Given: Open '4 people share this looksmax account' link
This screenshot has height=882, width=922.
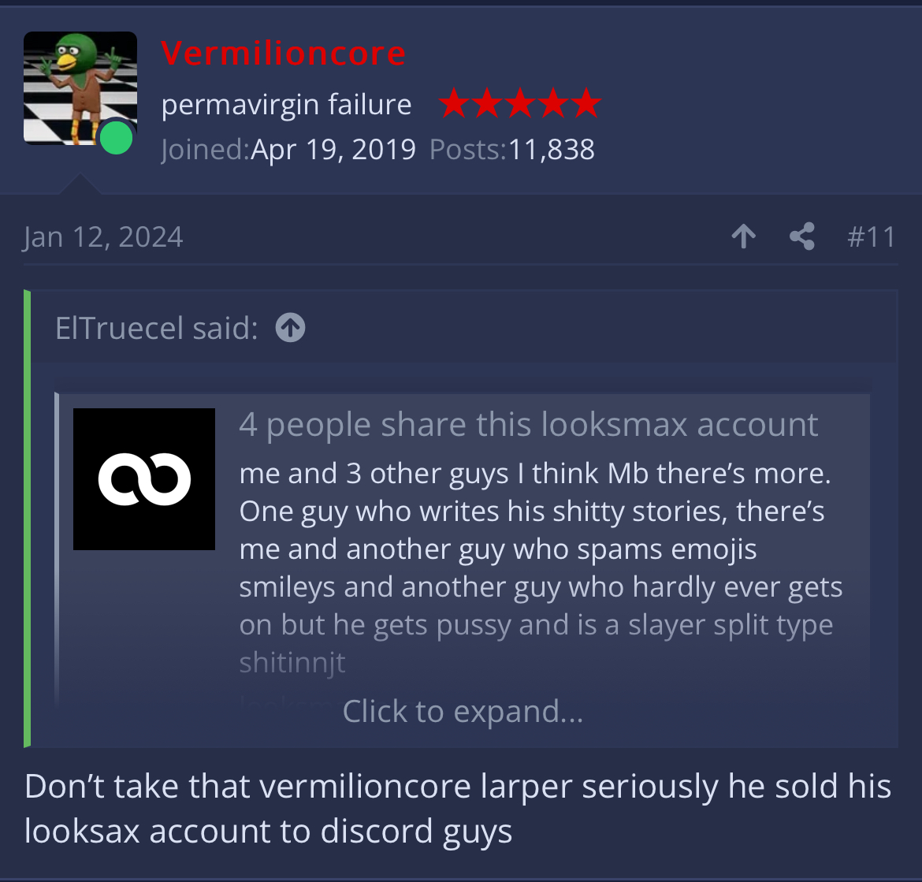Looking at the screenshot, I should pyautogui.click(x=529, y=424).
